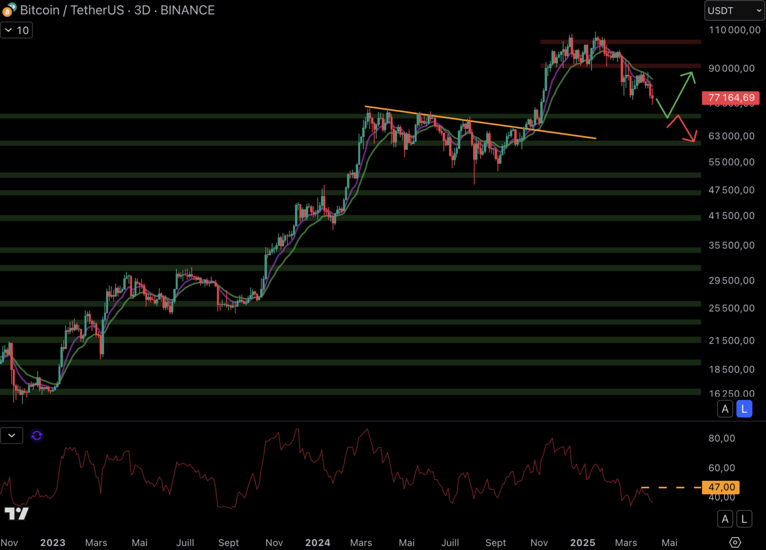Viewport: 766px width, 550px height.
Task: Click the purple indicator sync icon
Action: tap(37, 436)
